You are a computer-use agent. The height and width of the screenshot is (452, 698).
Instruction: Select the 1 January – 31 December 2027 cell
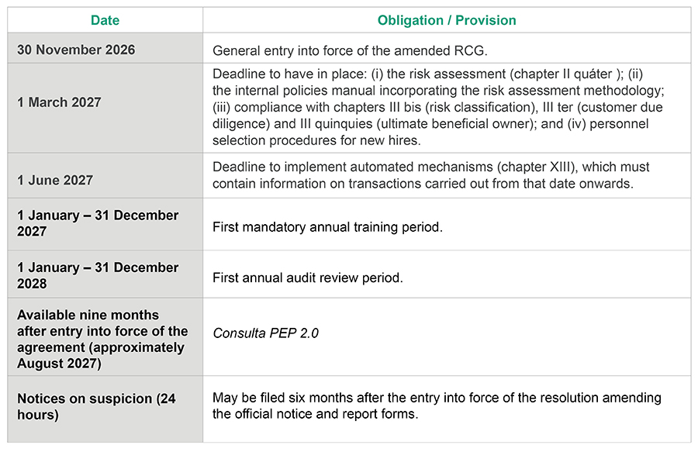pos(105,224)
